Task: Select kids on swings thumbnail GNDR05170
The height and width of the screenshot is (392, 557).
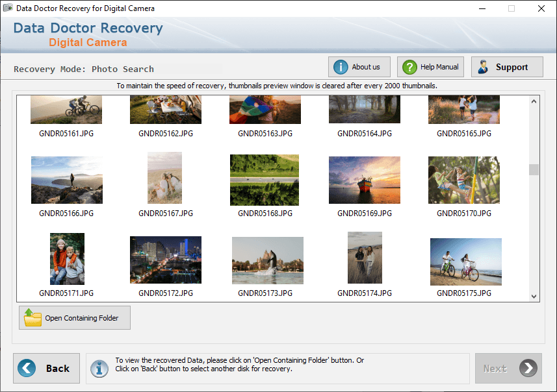Action: [x=464, y=180]
